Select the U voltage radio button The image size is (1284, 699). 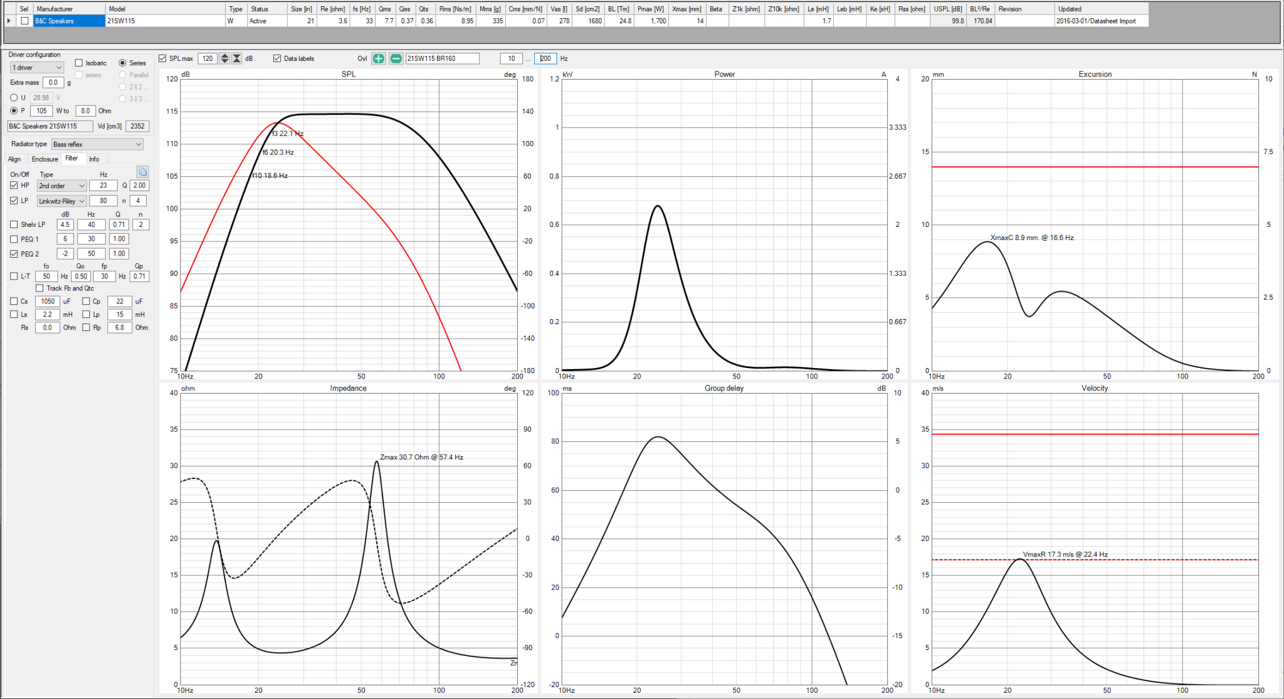pos(14,98)
